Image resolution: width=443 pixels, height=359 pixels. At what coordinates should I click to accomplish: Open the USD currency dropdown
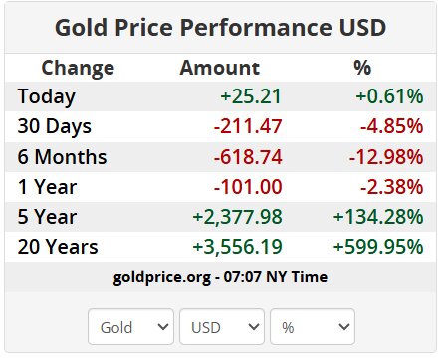pyautogui.click(x=222, y=327)
